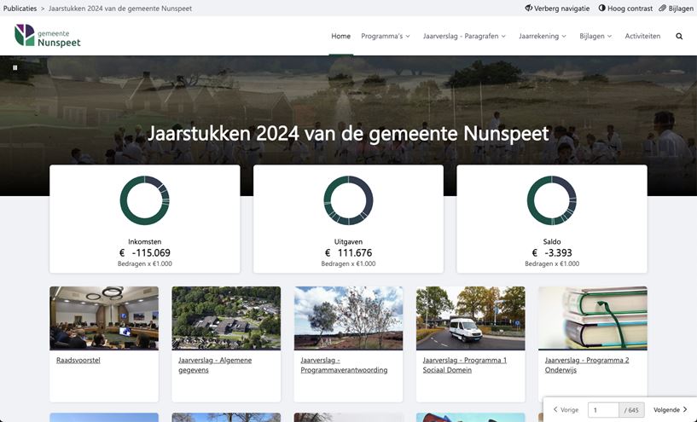This screenshot has height=422, width=697.
Task: Go to next page with Volgende
Action: click(x=670, y=410)
